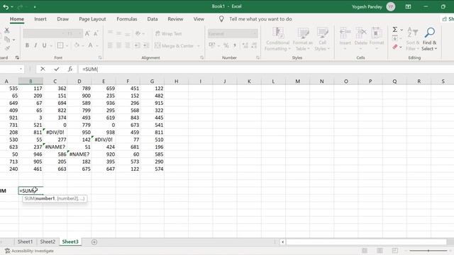The image size is (454, 255).
Task: Switch to Page Layout view in status bar
Action: [x=380, y=250]
